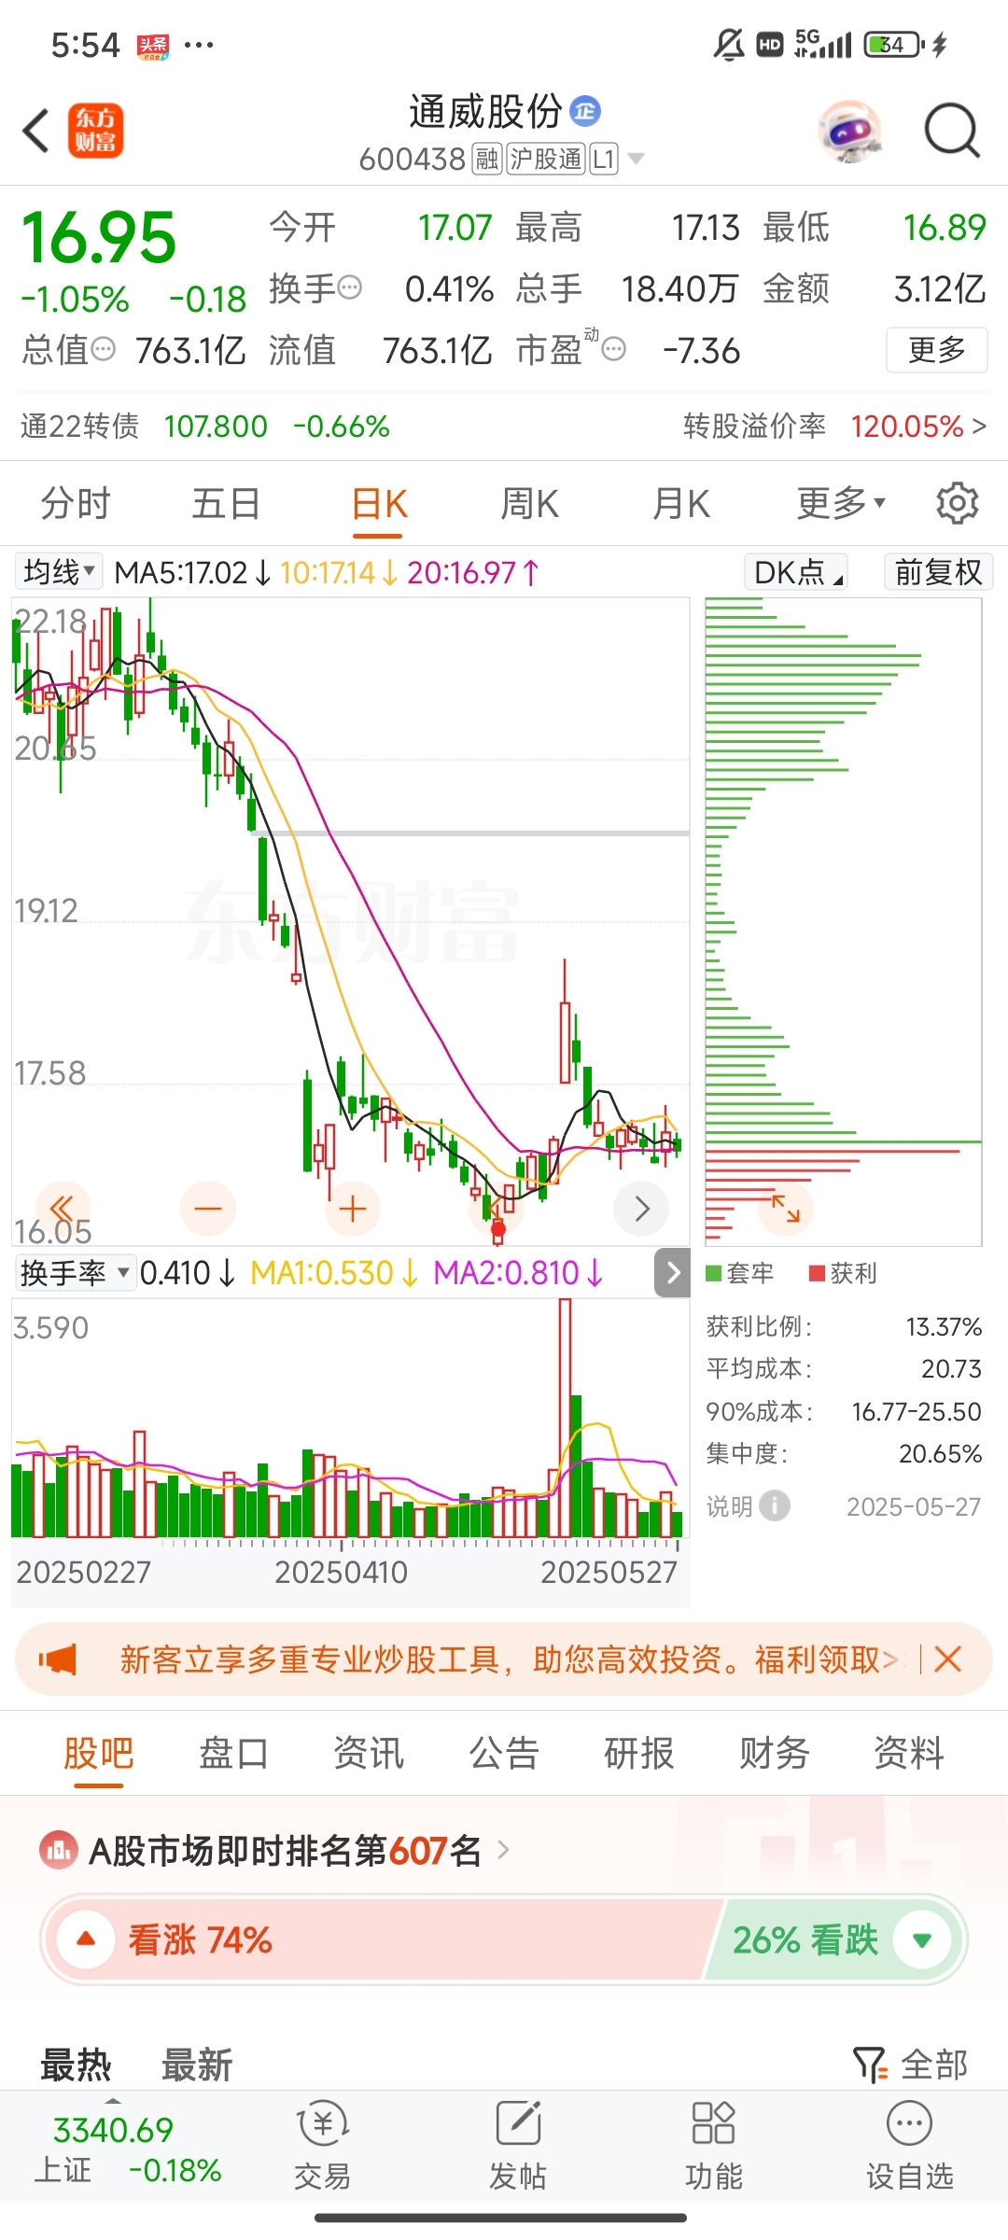Viewport: 1008px width, 2240px height.
Task: Expand chip distribution with diagonal arrows
Action: pos(786,1209)
